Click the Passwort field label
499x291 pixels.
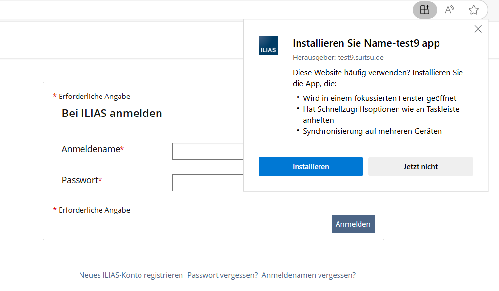point(80,180)
